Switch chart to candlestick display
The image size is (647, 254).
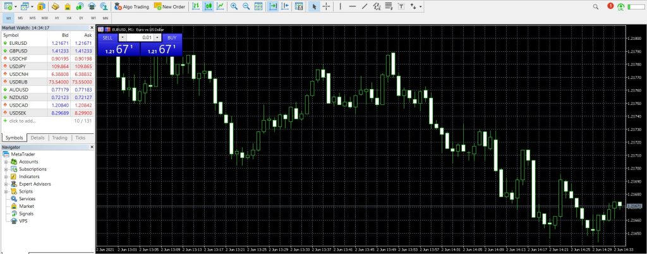pos(208,6)
